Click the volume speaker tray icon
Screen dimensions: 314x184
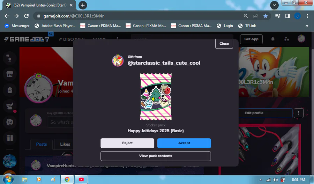pyautogui.click(x=276, y=180)
